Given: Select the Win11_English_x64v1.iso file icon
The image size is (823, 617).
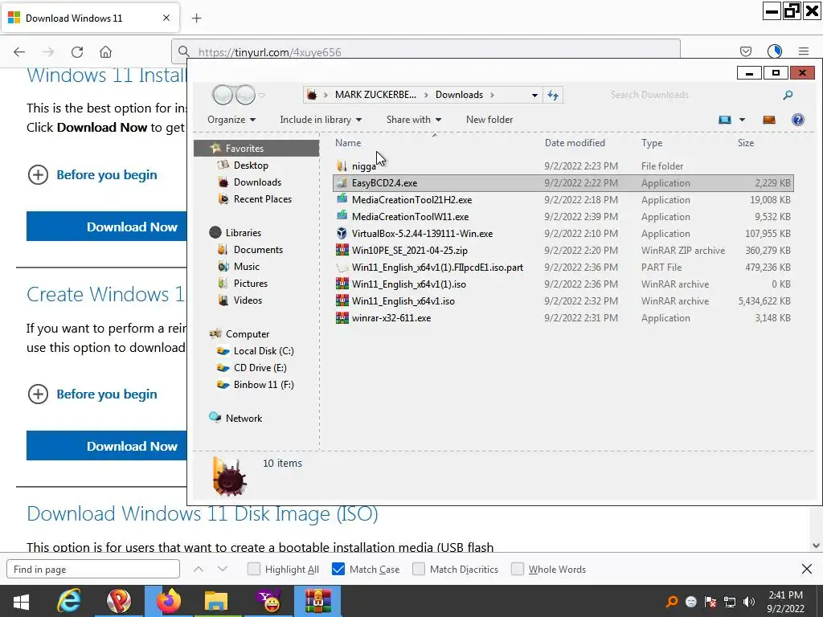Looking at the screenshot, I should click(x=342, y=300).
